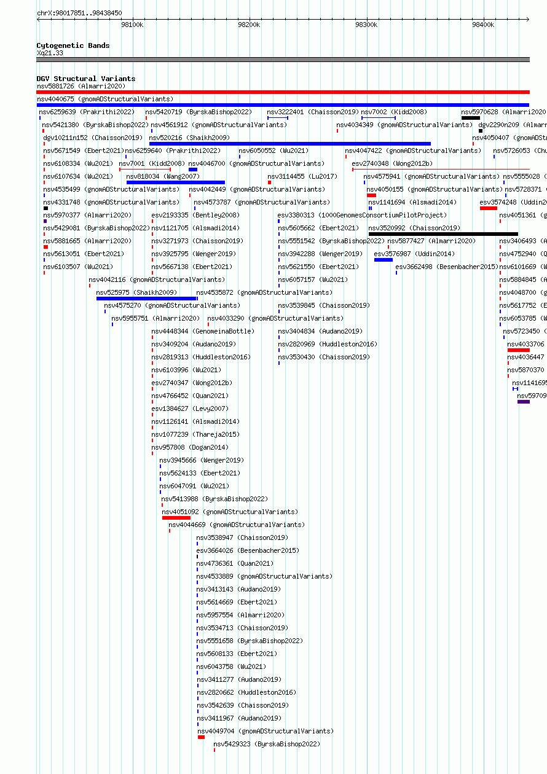
Task: Open variant nsv520216 (Shaikh2009)
Action: pos(189,138)
